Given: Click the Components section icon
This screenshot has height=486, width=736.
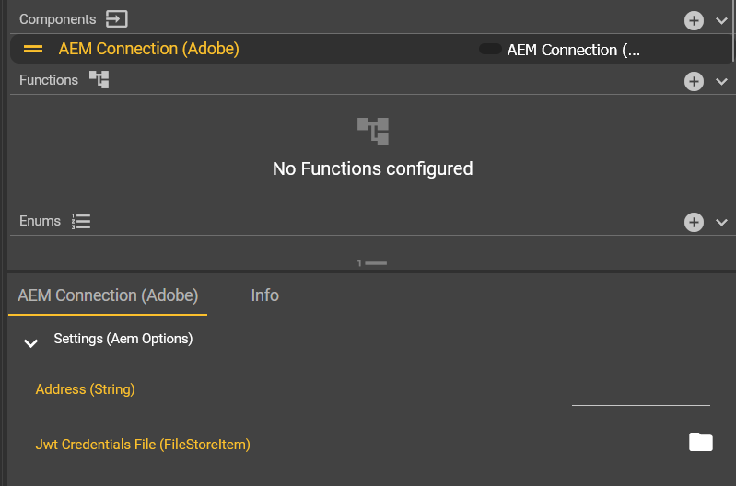Looking at the screenshot, I should [116, 18].
